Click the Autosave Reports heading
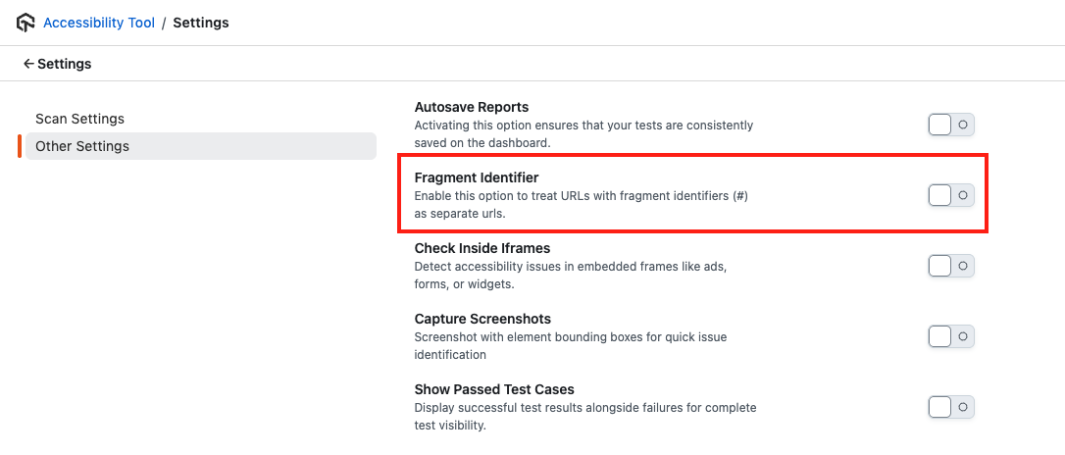Viewport: 1065px width, 455px height. click(x=471, y=107)
